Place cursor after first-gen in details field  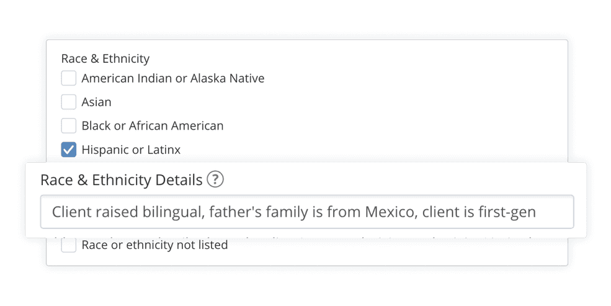(x=537, y=212)
